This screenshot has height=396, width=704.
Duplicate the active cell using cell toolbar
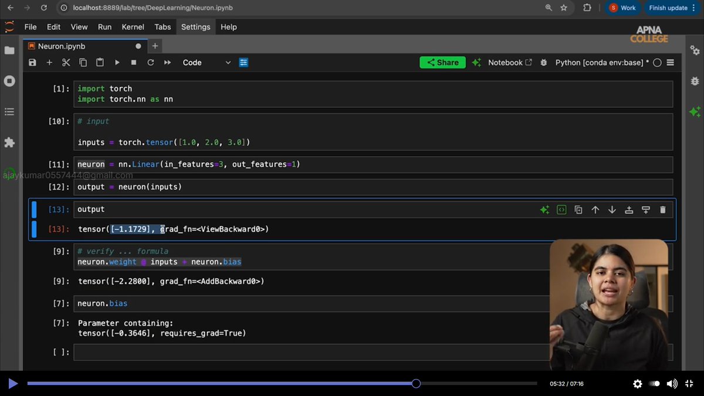click(x=578, y=209)
